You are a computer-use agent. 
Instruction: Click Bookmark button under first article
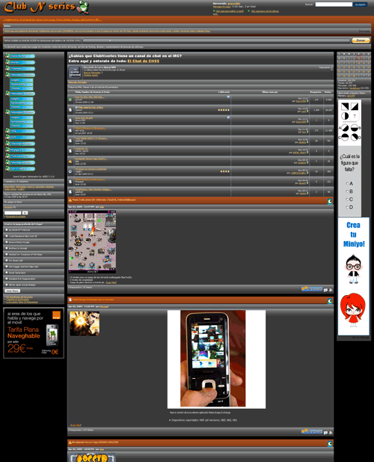click(x=312, y=289)
